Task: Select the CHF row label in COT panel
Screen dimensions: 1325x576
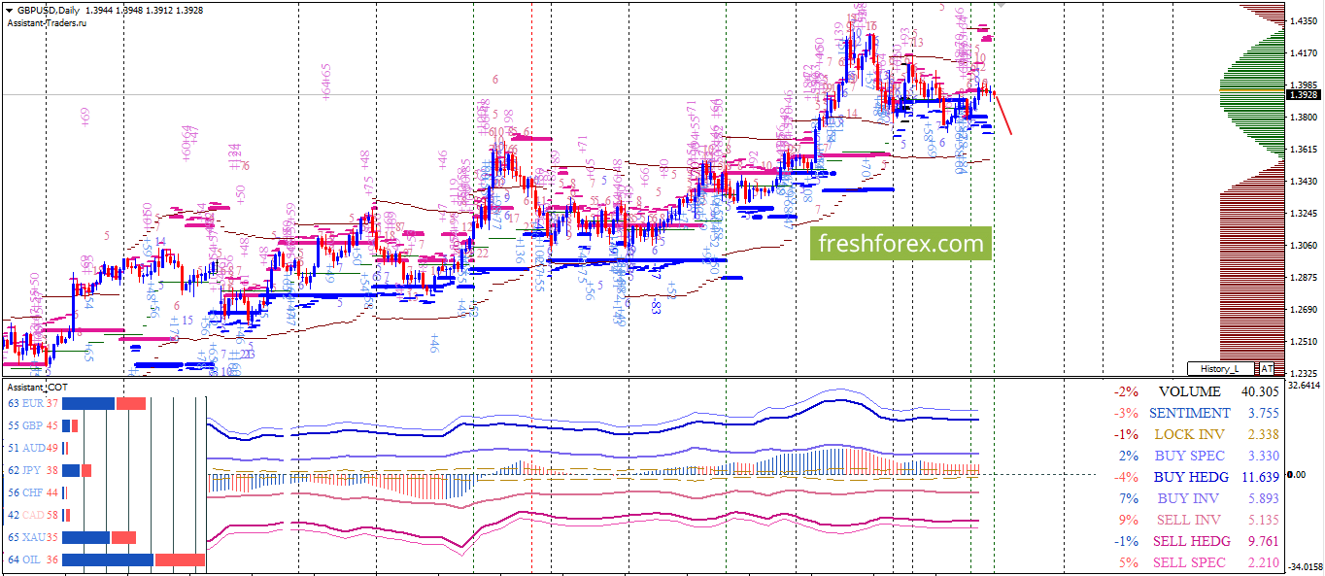Action: click(33, 493)
